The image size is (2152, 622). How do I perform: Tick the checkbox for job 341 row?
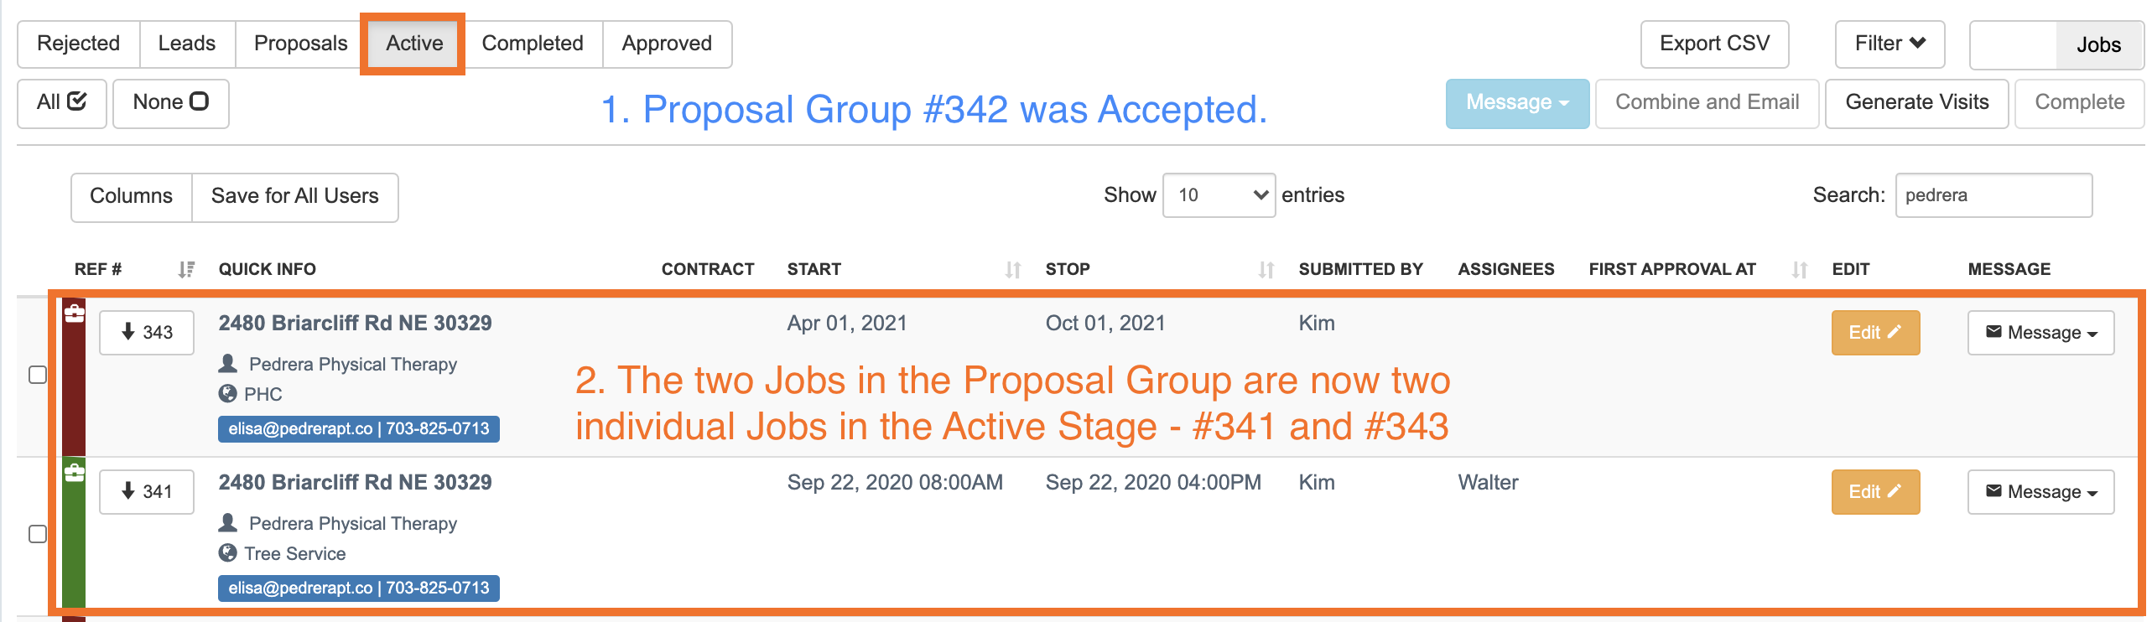(x=38, y=534)
